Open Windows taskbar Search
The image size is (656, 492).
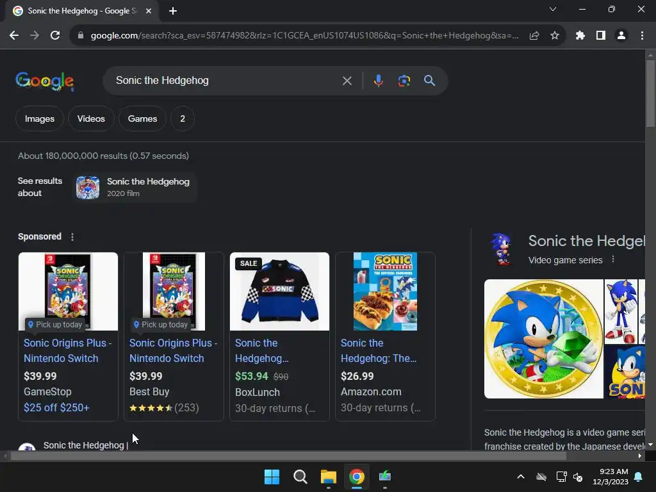pos(300,477)
